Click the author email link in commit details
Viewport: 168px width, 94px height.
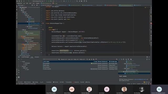pyautogui.click(x=140, y=79)
